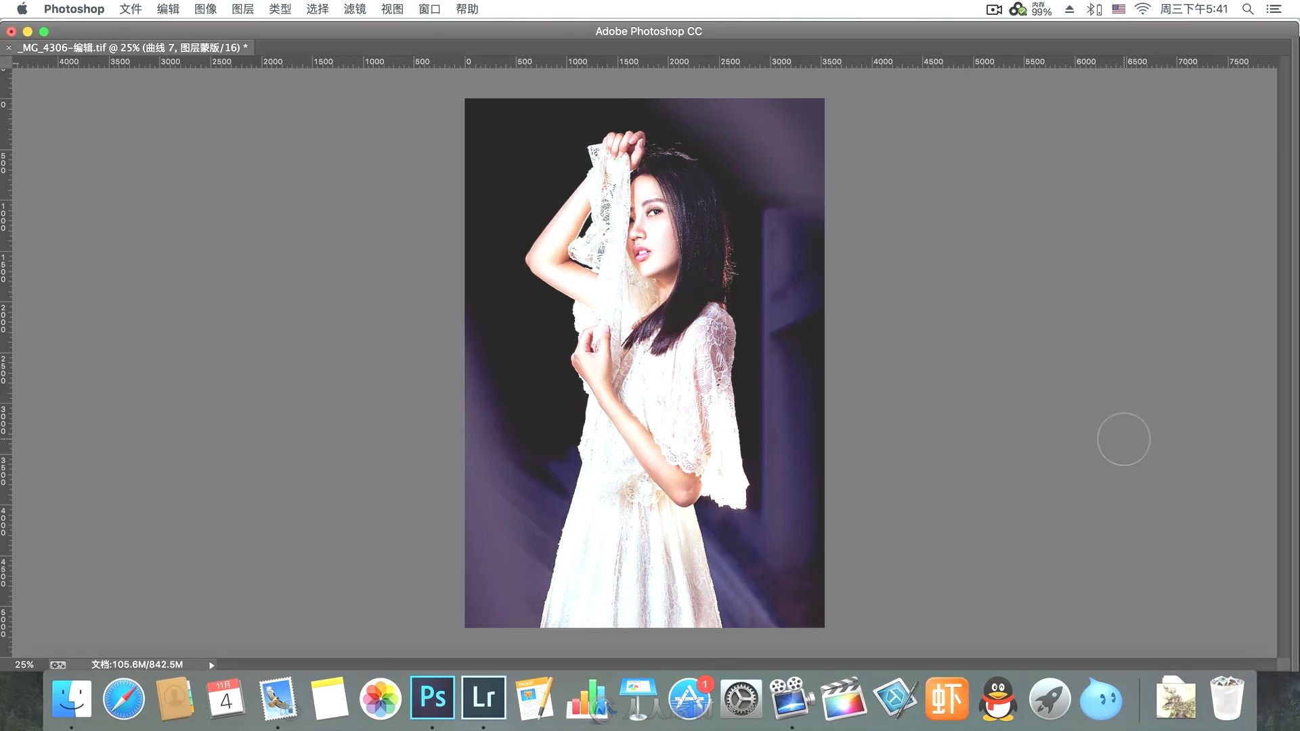Open the 选择 (Select) menu
The height and width of the screenshot is (731, 1300).
pos(317,9)
